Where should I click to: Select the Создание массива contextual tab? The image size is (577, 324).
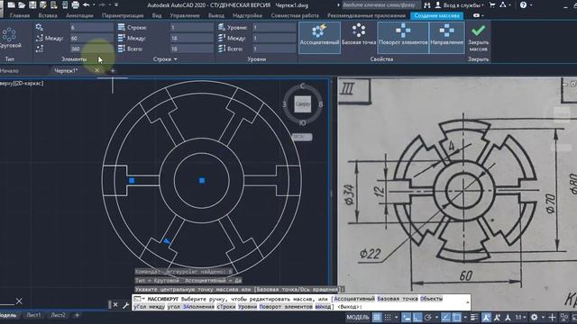[436, 16]
